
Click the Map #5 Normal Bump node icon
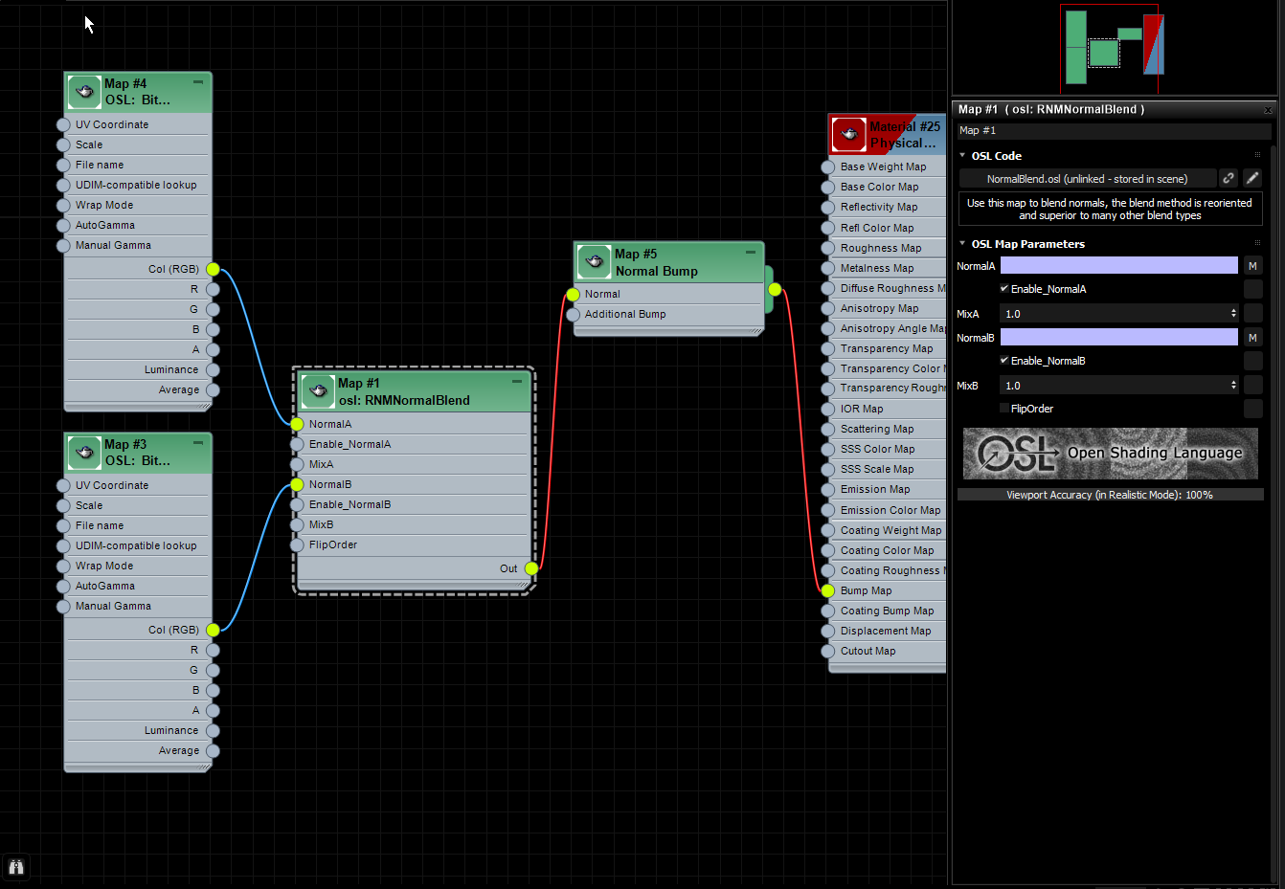pos(594,261)
